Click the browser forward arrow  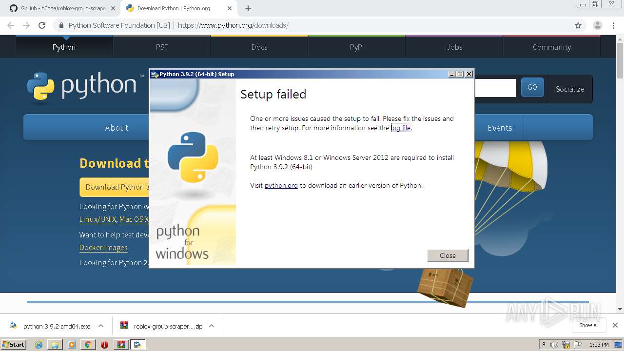click(x=26, y=25)
